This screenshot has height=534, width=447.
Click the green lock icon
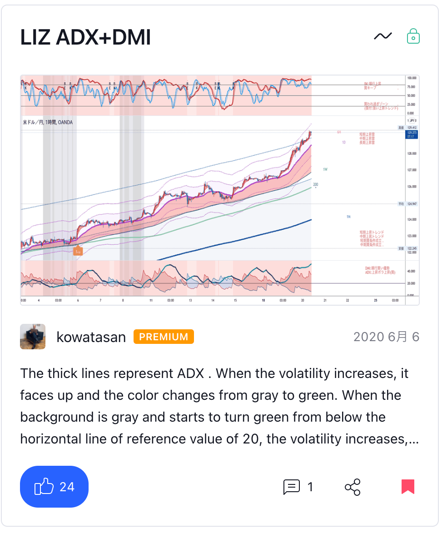413,36
